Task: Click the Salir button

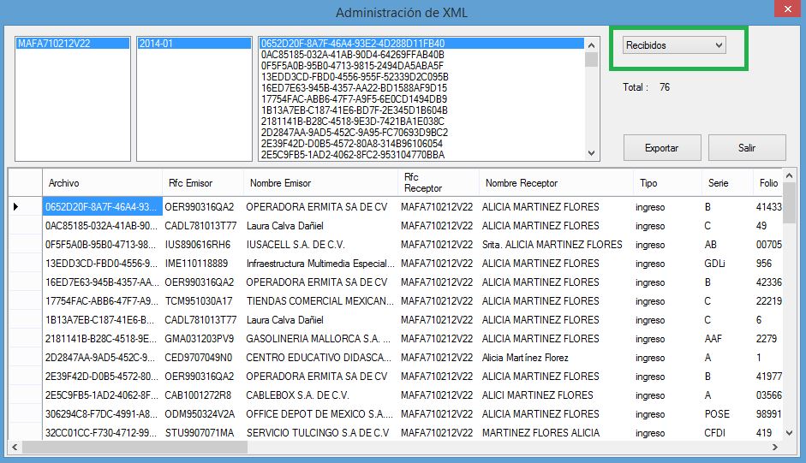Action: coord(747,148)
